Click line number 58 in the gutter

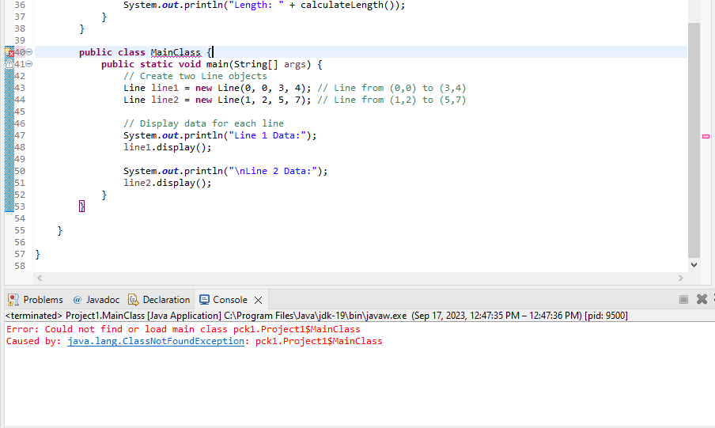pyautogui.click(x=20, y=266)
